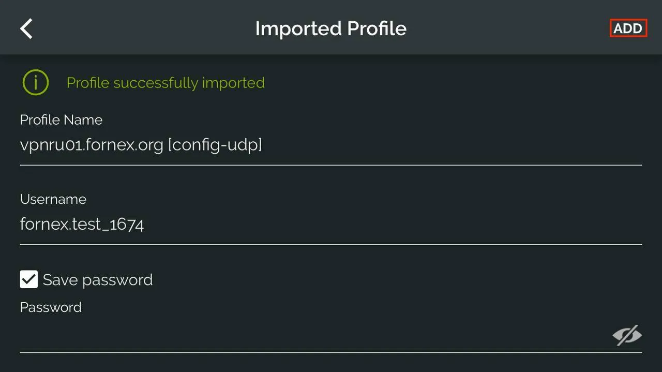Uncheck the Save password checkbox
This screenshot has width=662, height=372.
pos(29,279)
